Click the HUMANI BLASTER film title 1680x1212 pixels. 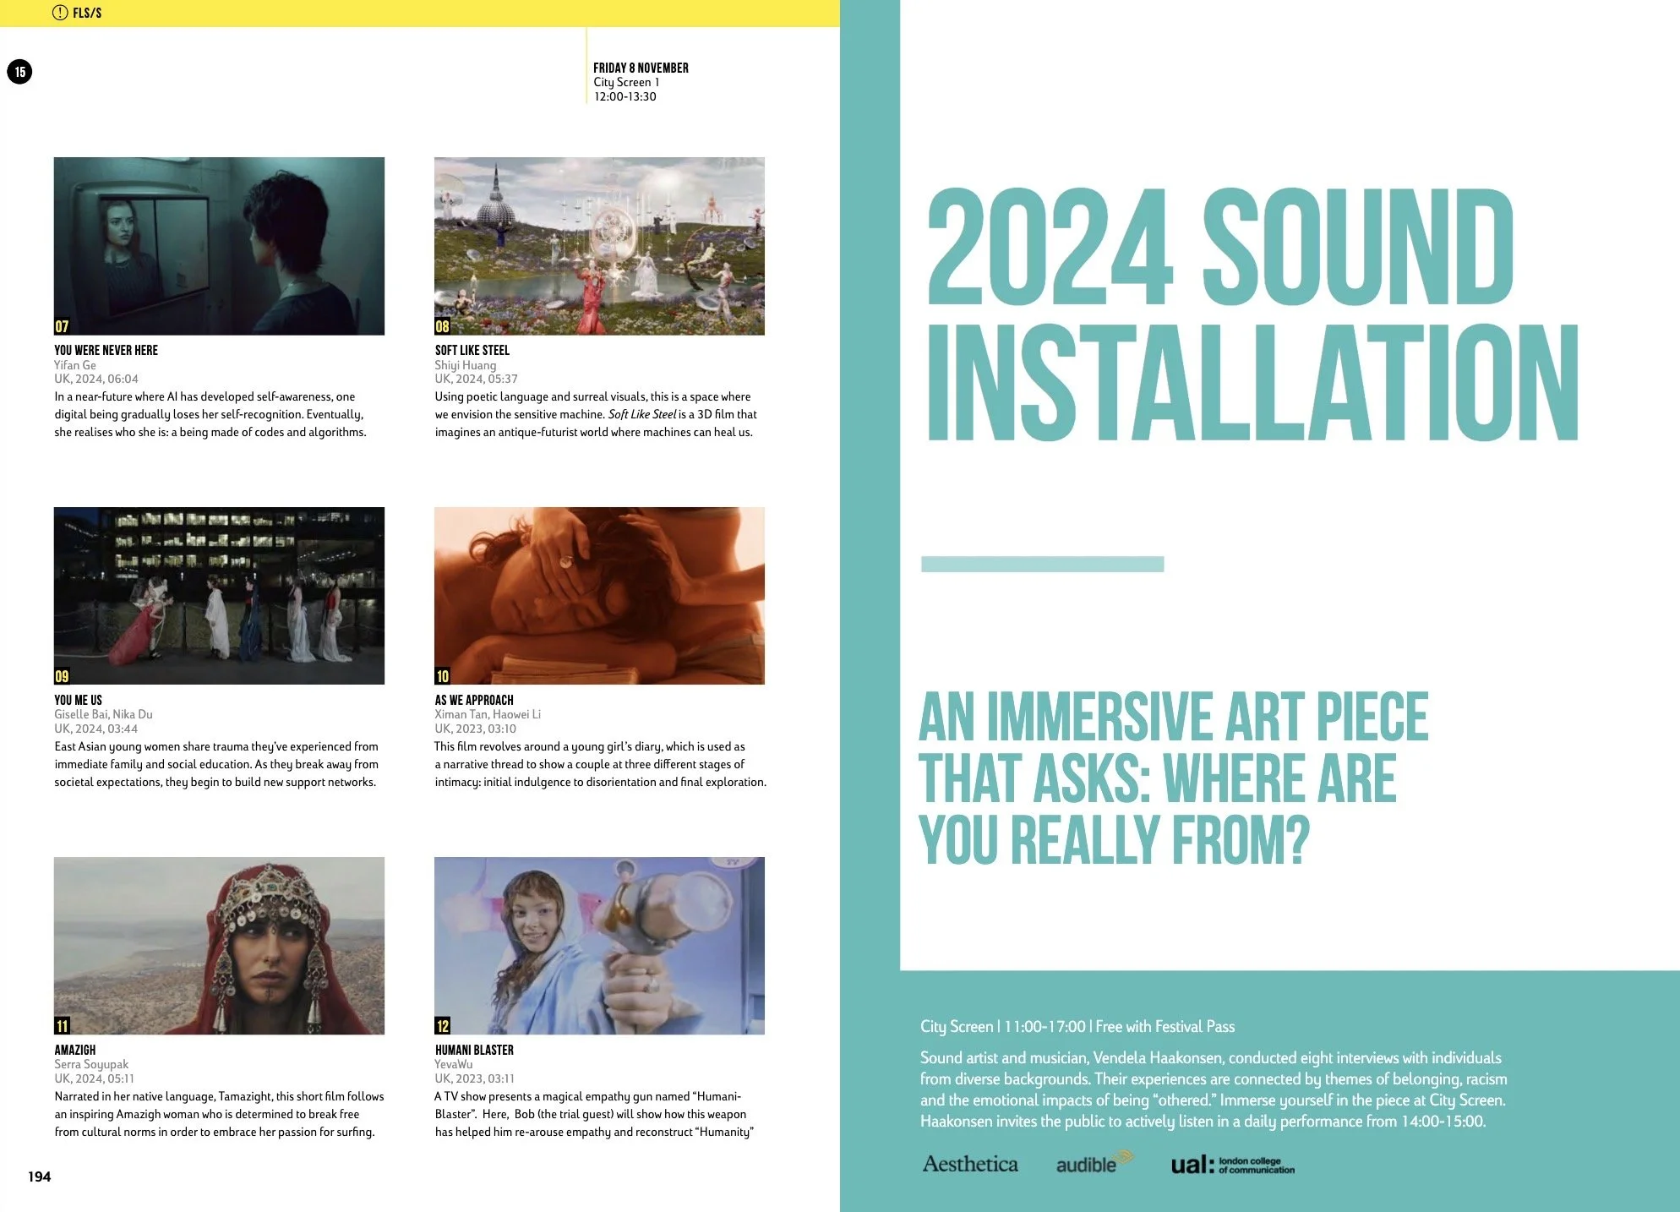(474, 1050)
